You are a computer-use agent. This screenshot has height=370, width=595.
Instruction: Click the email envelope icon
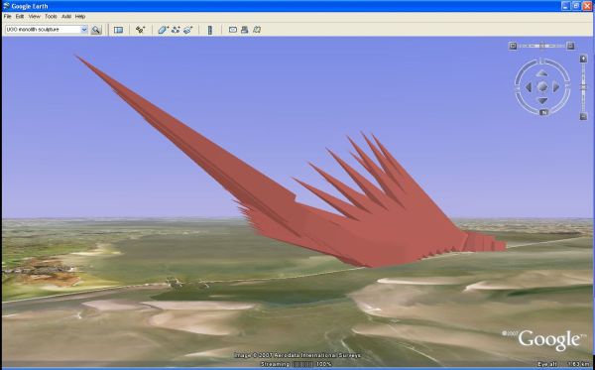(233, 30)
